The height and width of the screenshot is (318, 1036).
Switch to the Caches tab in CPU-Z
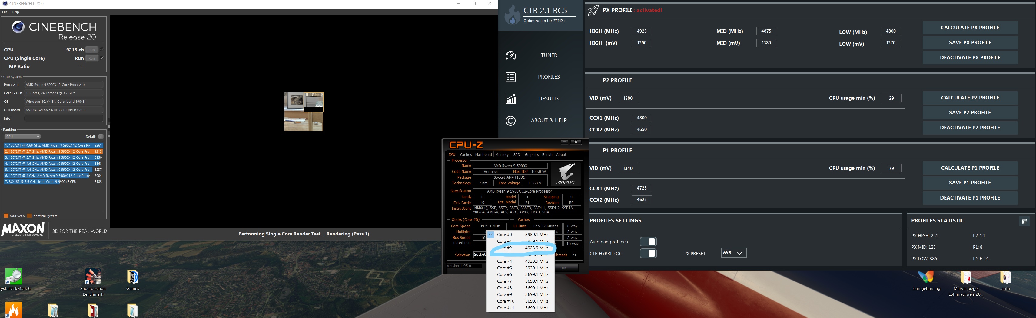[466, 154]
